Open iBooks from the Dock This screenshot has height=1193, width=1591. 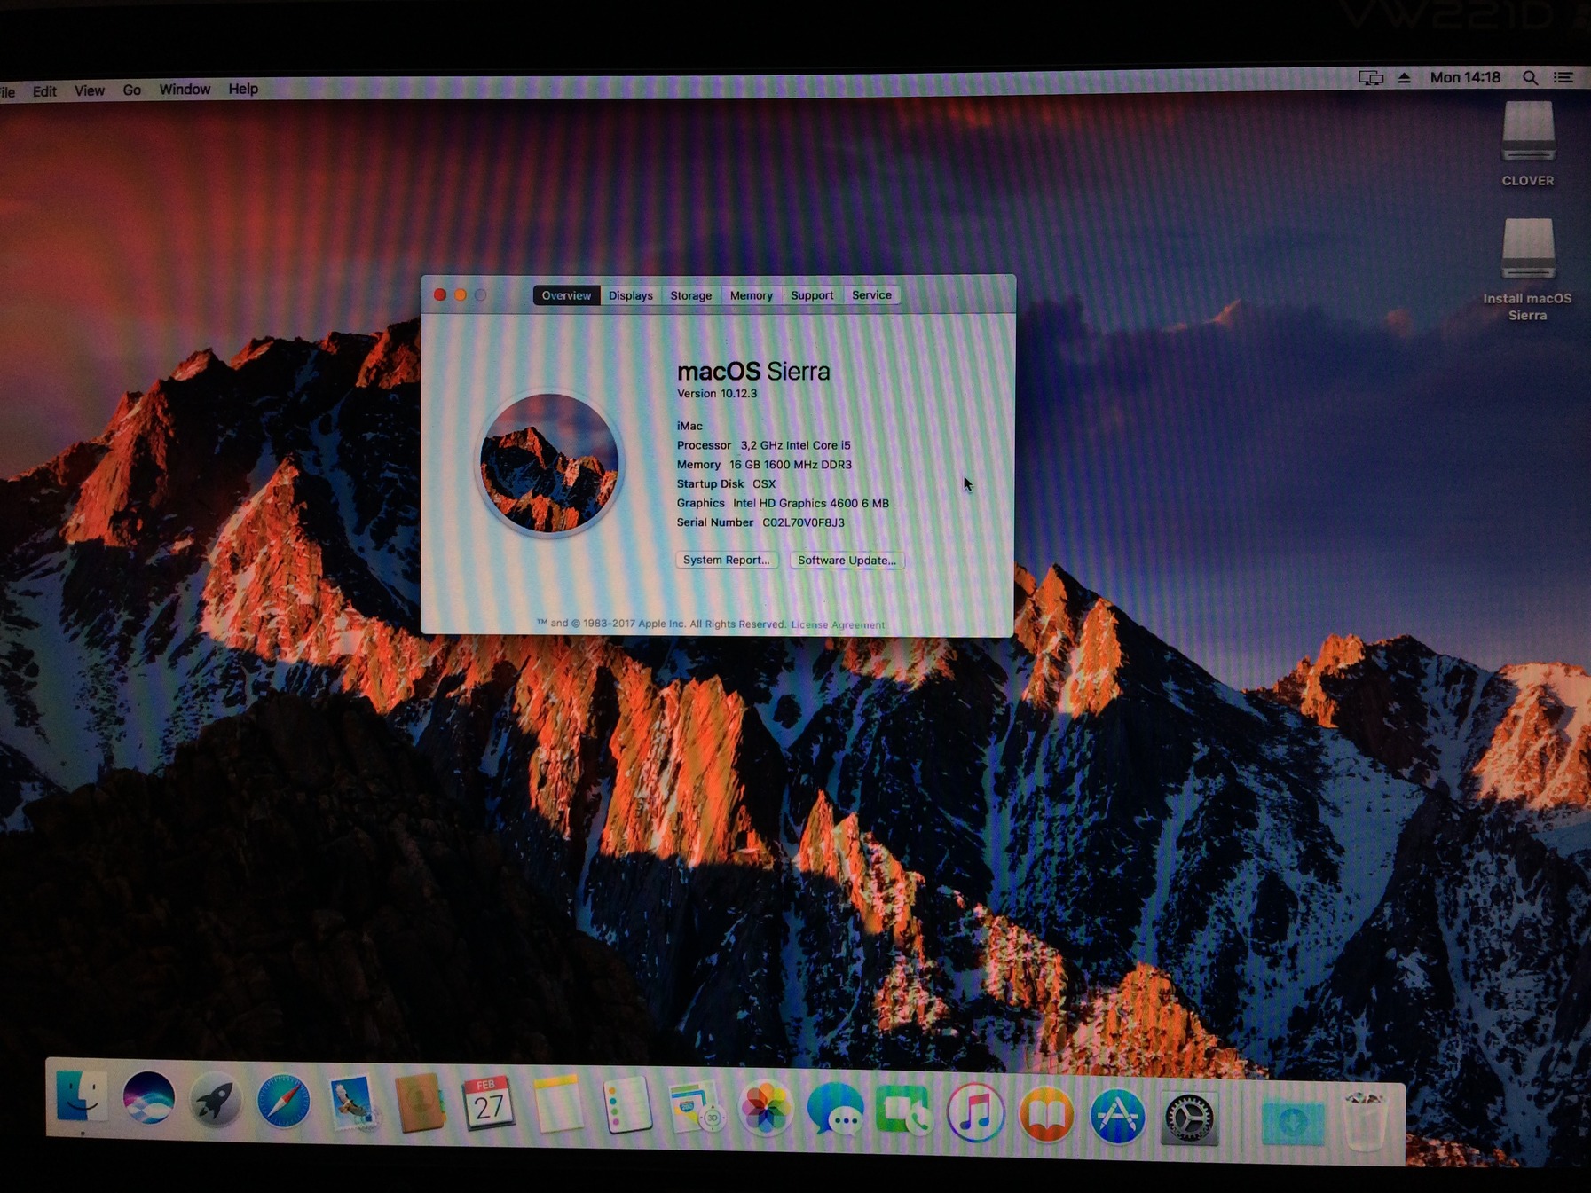tap(1046, 1115)
